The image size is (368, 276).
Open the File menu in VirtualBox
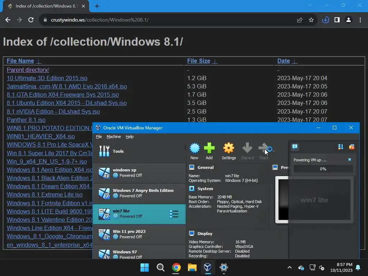(99, 137)
